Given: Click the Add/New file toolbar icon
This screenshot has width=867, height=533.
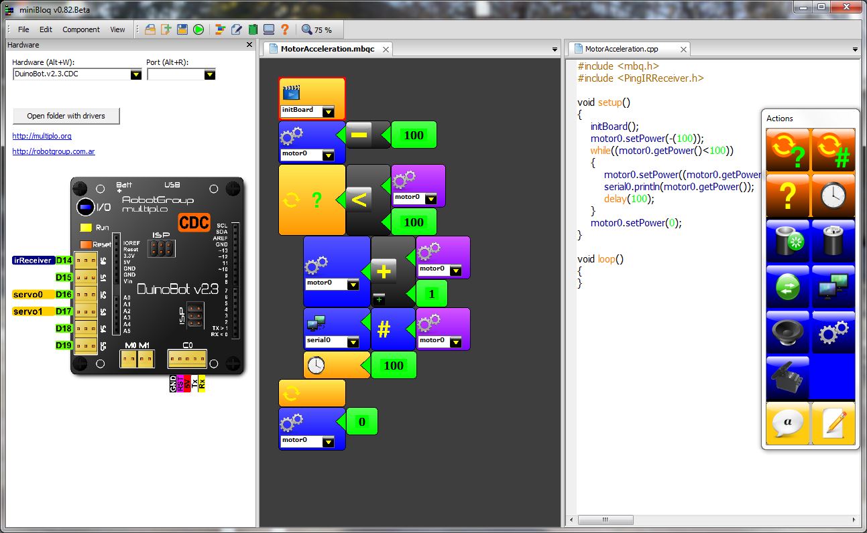Looking at the screenshot, I should point(166,29).
